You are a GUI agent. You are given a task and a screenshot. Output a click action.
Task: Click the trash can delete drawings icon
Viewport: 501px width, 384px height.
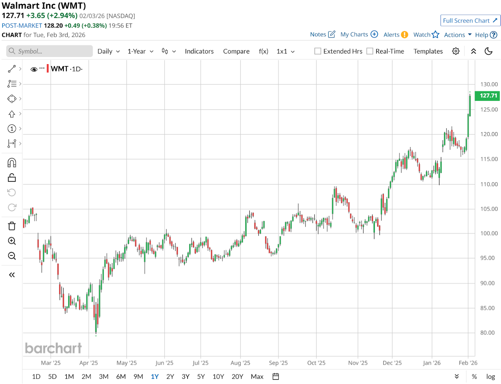click(x=12, y=226)
